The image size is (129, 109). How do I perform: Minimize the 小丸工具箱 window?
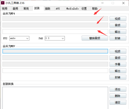pos(102,3)
